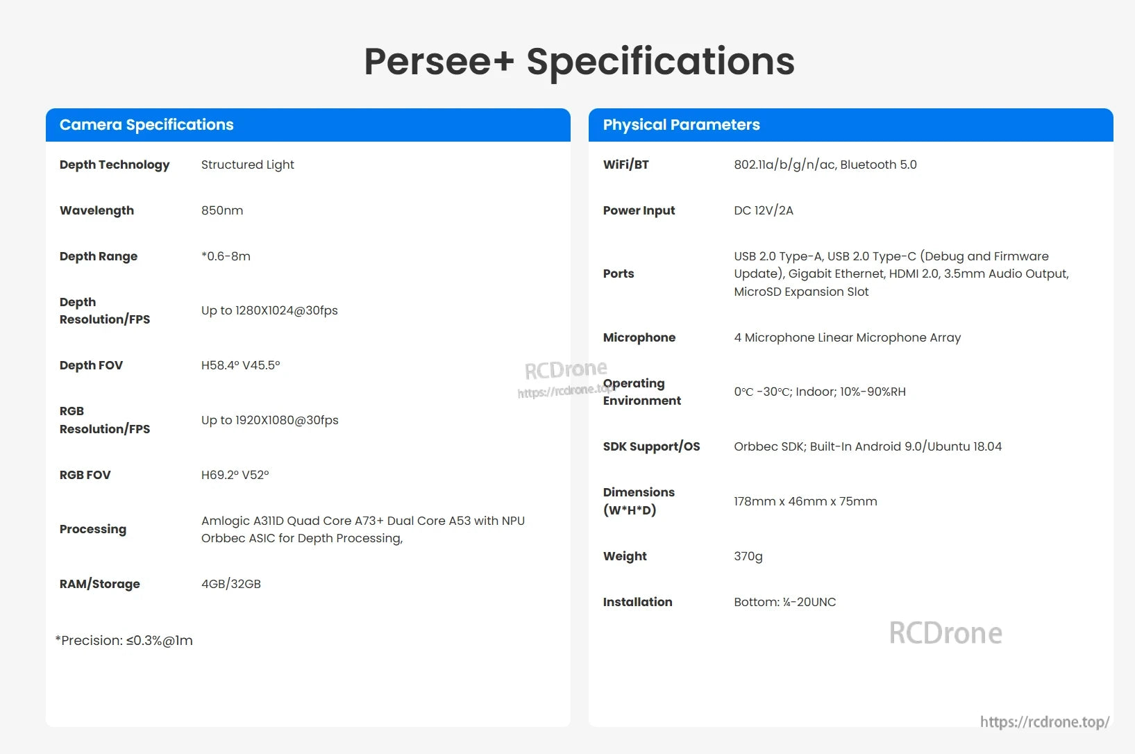Select the Camera Specifications header

pyautogui.click(x=146, y=125)
